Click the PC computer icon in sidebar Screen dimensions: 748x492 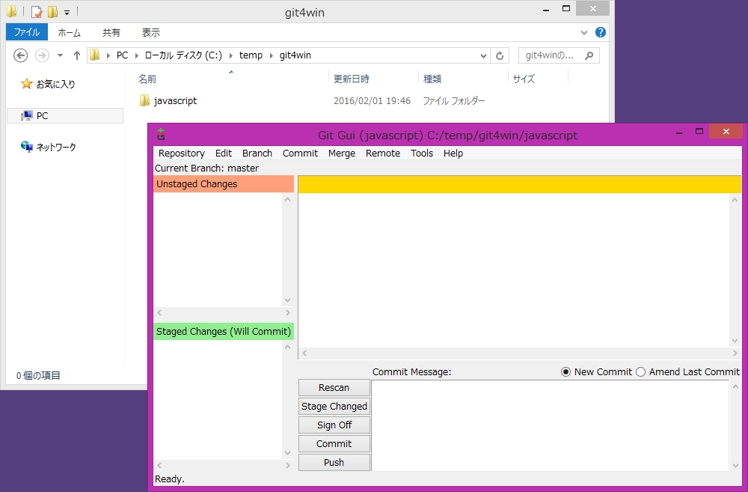[27, 115]
